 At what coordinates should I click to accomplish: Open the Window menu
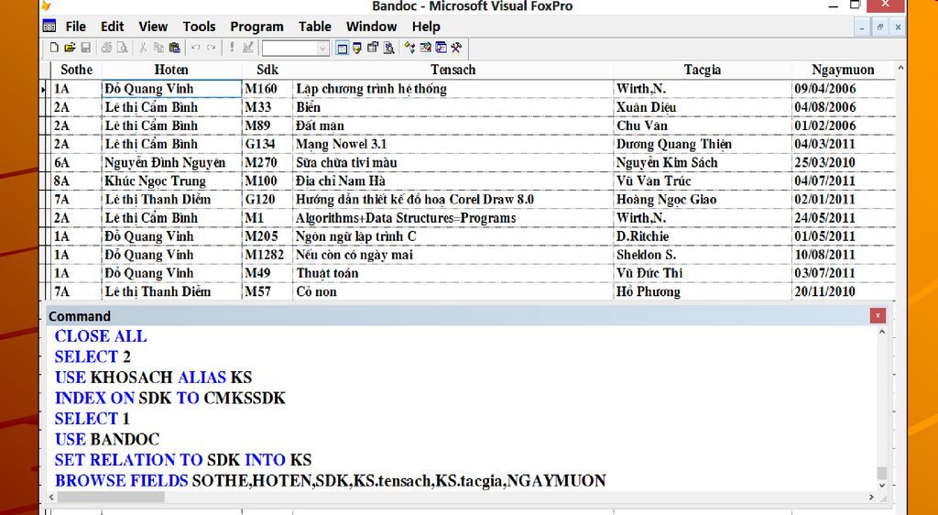click(x=372, y=27)
